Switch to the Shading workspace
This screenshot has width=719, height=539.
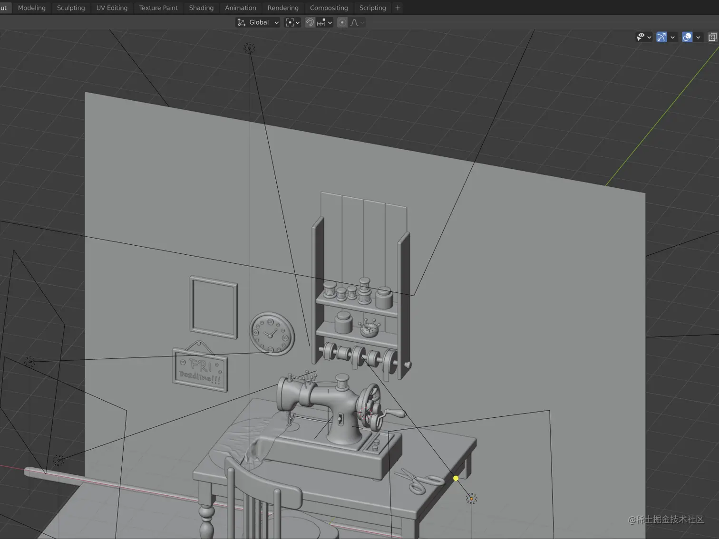coord(201,8)
